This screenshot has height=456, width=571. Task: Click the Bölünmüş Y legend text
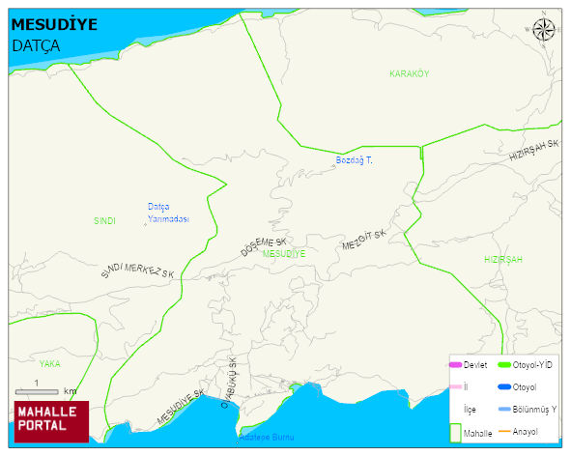534,410
